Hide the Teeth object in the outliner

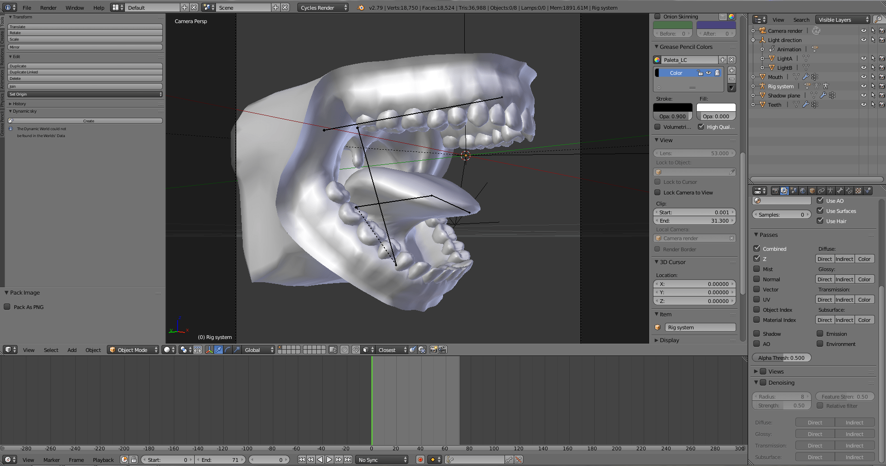click(x=864, y=104)
